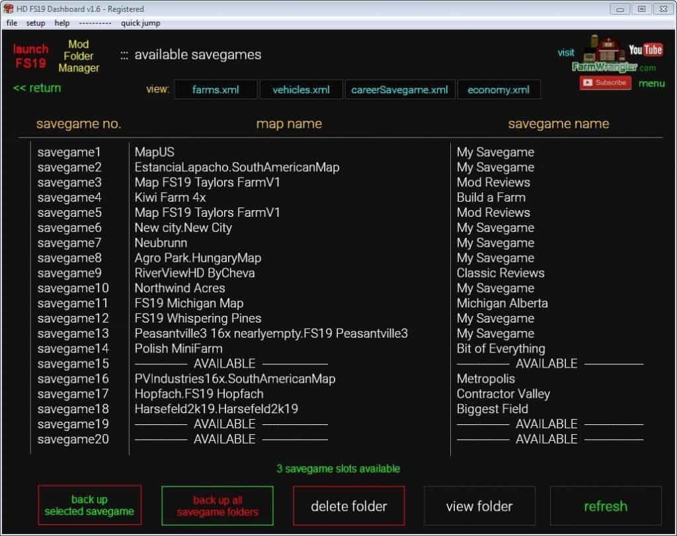Click the red Subscribe button
The image size is (677, 536).
pos(604,82)
